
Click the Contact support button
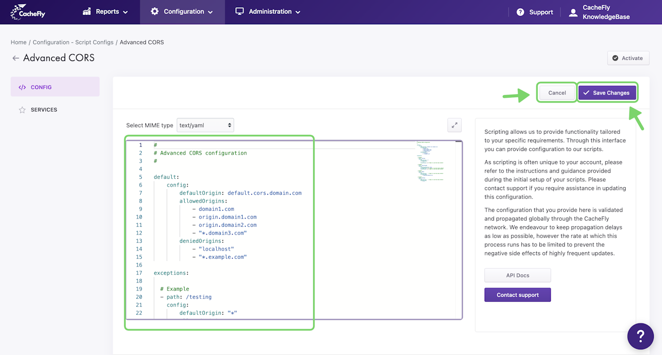(517, 295)
